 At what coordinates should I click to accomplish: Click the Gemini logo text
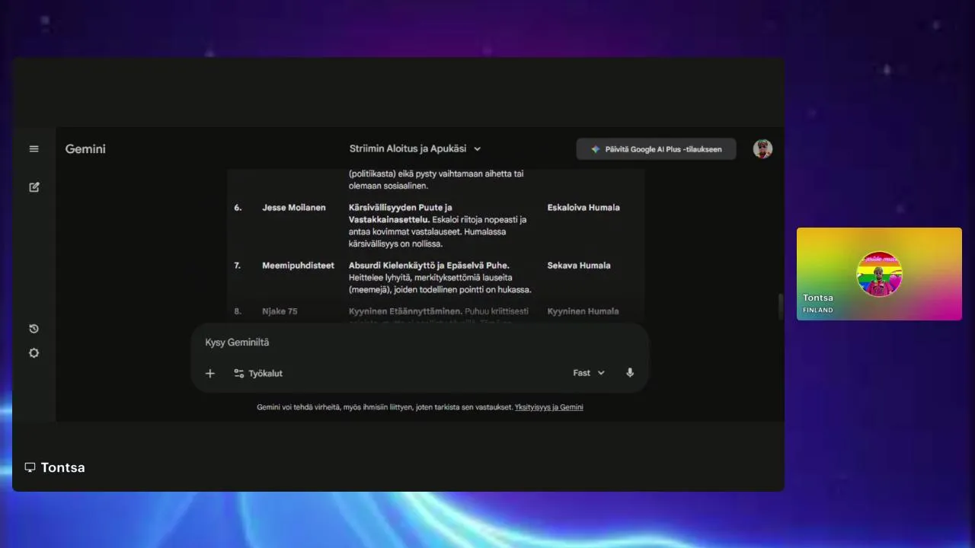[85, 149]
